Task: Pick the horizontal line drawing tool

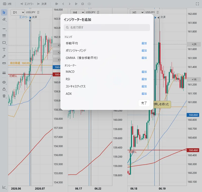Action: coord(4,29)
